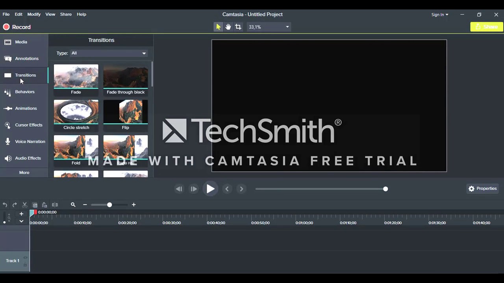Zoom out timeline with minus icon

point(85,205)
